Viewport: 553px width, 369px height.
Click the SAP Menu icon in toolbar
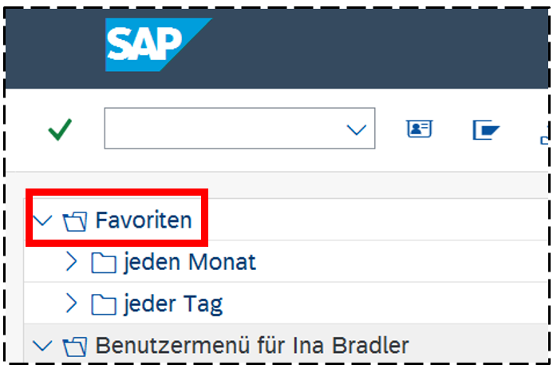point(485,129)
